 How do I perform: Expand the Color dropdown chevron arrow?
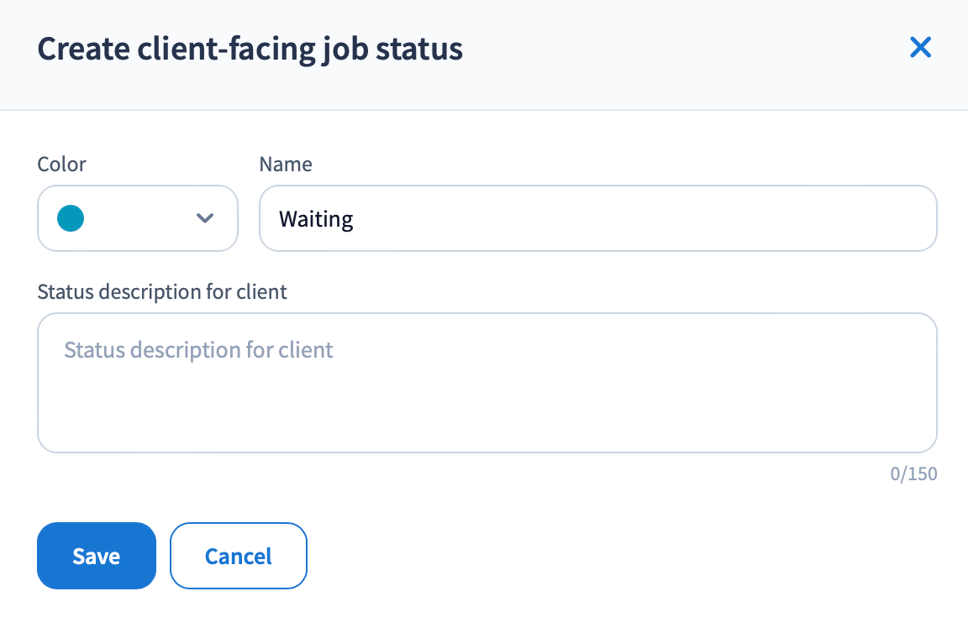click(204, 218)
